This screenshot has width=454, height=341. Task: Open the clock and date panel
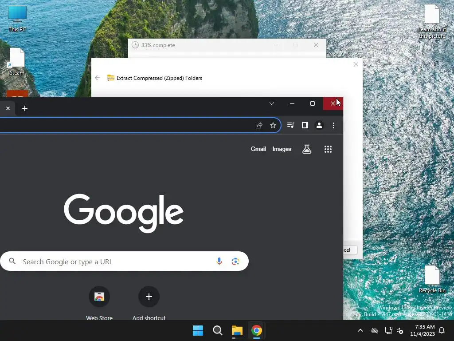(x=423, y=330)
